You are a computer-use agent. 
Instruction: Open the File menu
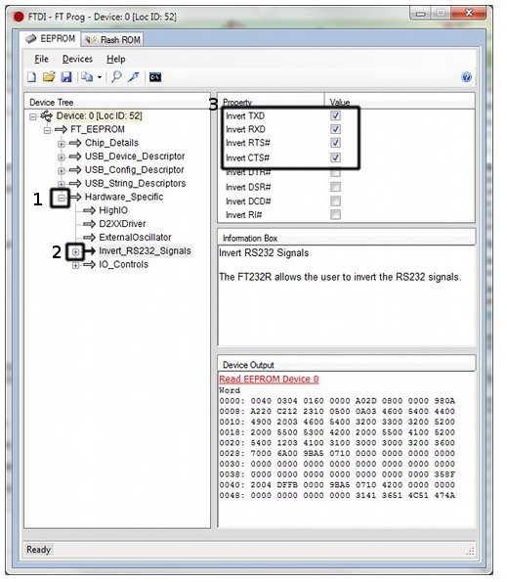[x=41, y=59]
